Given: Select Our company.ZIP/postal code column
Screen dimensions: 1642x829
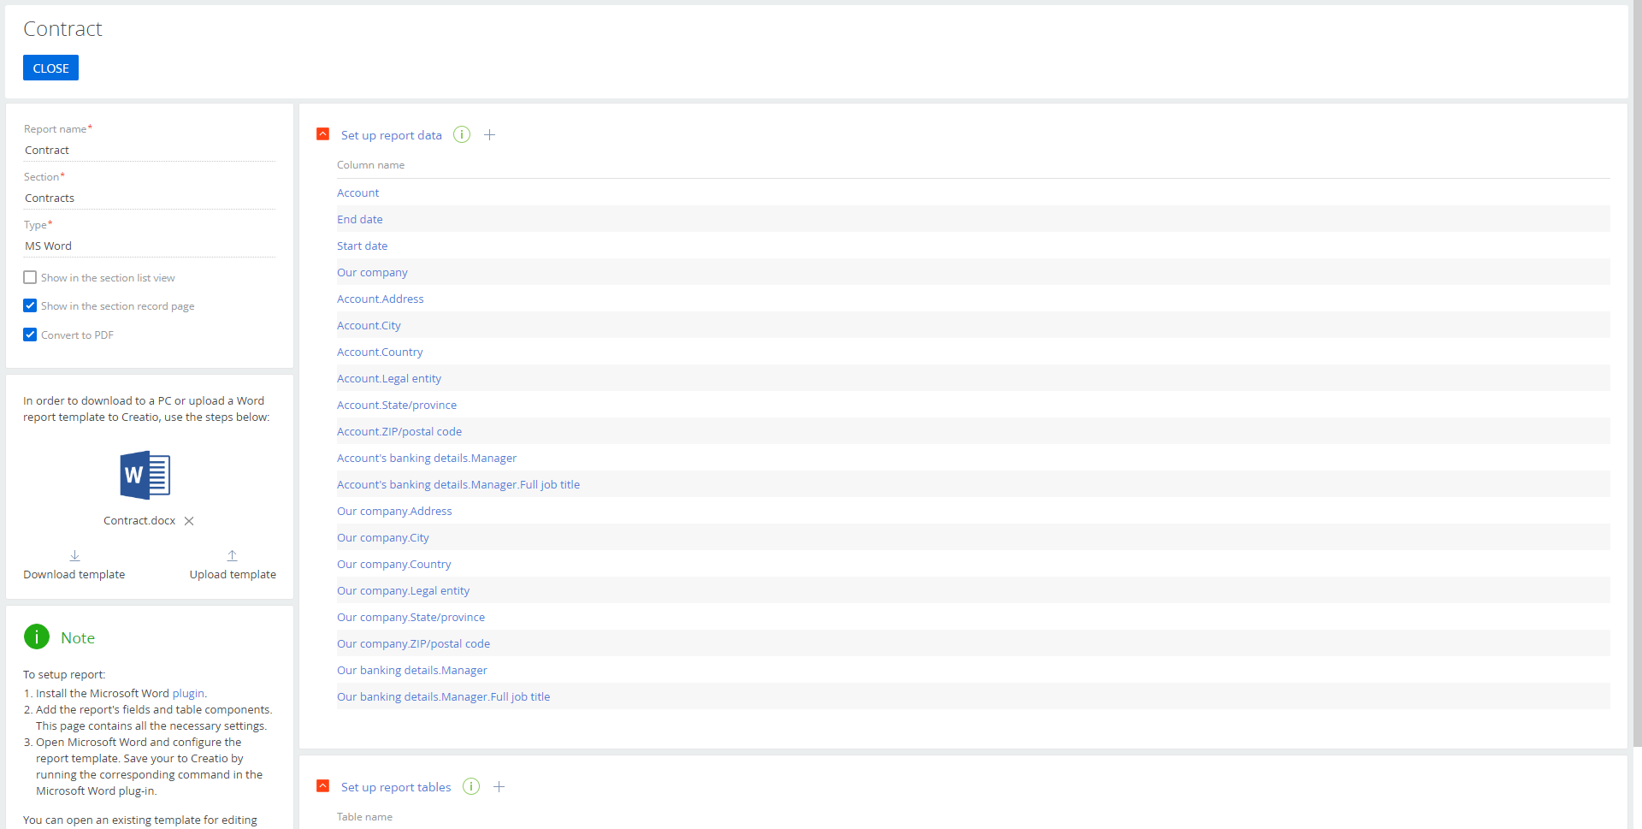Looking at the screenshot, I should click(x=414, y=644).
